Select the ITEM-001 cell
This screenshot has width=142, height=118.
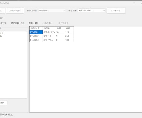(36, 32)
